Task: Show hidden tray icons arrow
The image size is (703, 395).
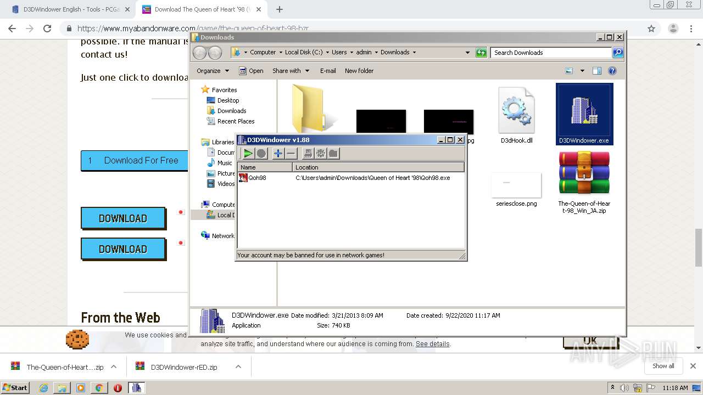Action: 612,388
